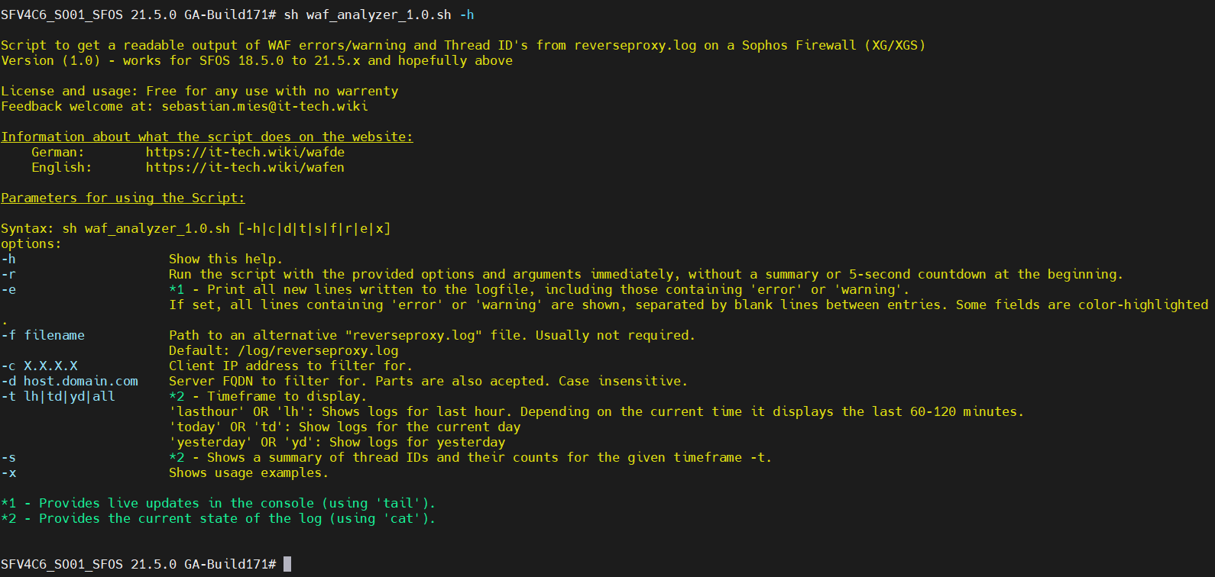Click the Syntax line with [-h|c|d|t|s|f|r|e|x]

(196, 228)
